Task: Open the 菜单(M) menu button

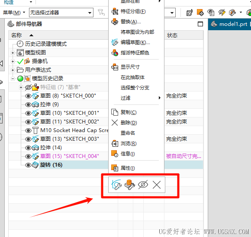Action: (x=14, y=12)
